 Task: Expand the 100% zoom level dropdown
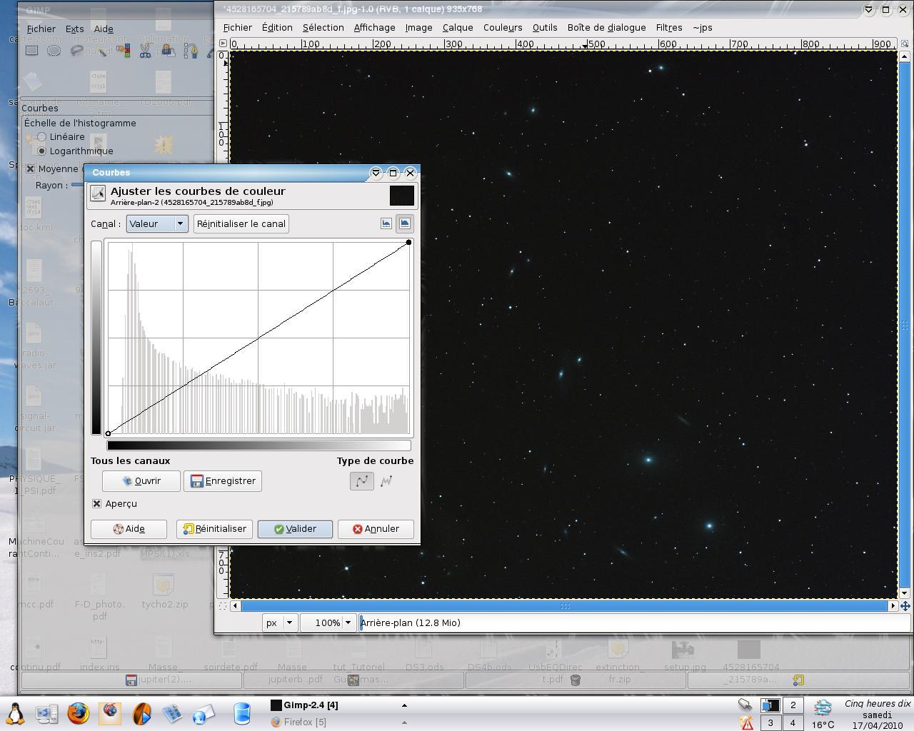348,622
